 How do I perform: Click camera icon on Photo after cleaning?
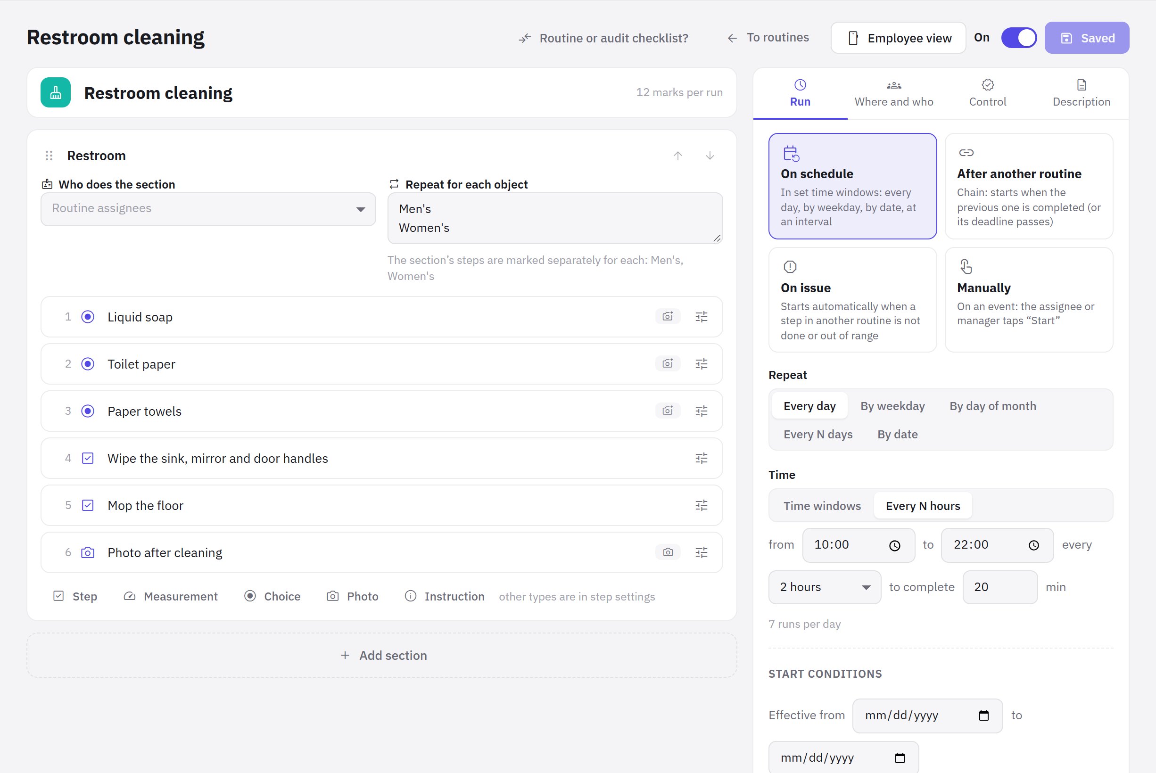668,552
